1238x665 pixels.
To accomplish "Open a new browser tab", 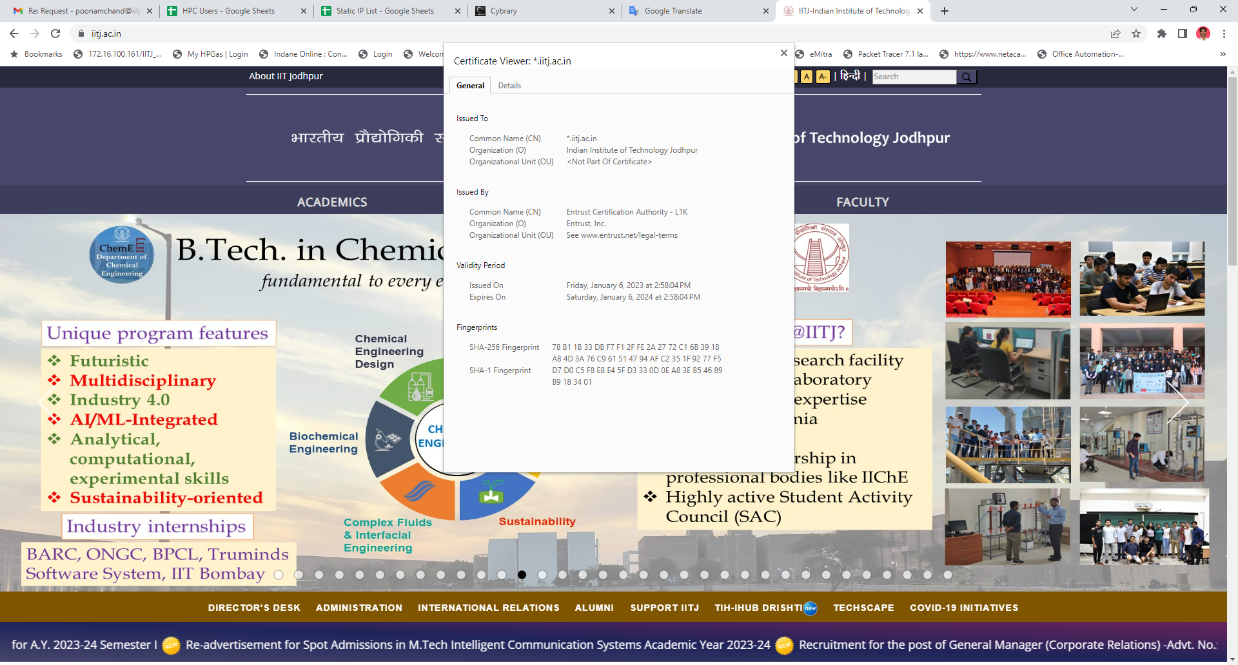I will (945, 11).
